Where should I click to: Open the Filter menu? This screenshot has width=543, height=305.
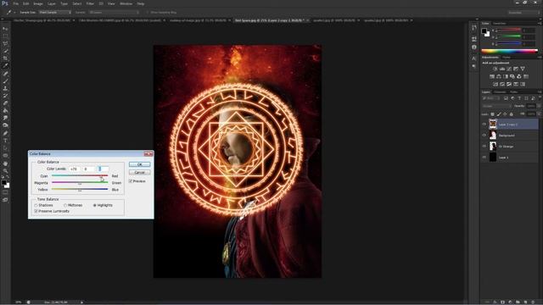pyautogui.click(x=90, y=3)
